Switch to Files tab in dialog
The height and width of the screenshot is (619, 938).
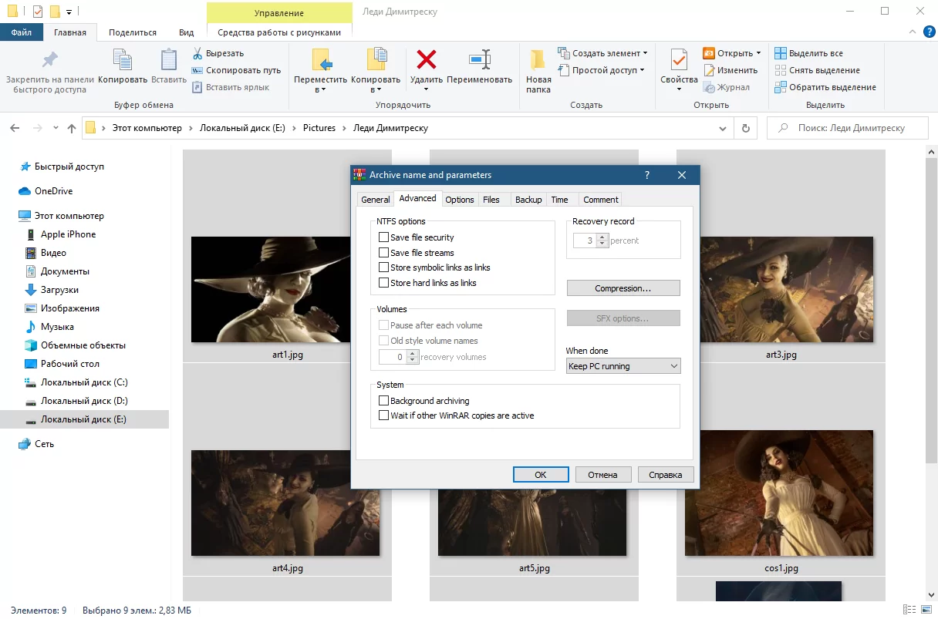tap(491, 200)
